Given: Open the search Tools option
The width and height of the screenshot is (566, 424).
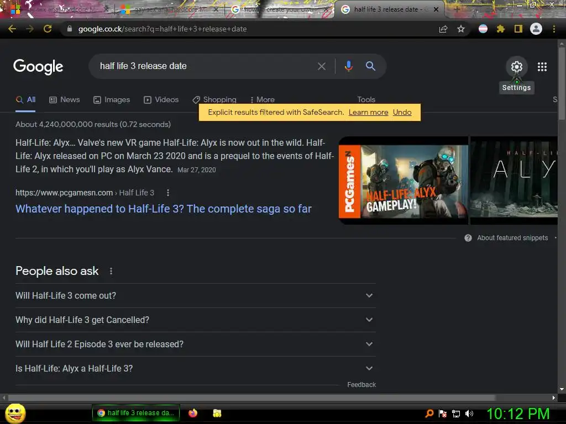Looking at the screenshot, I should 366,99.
